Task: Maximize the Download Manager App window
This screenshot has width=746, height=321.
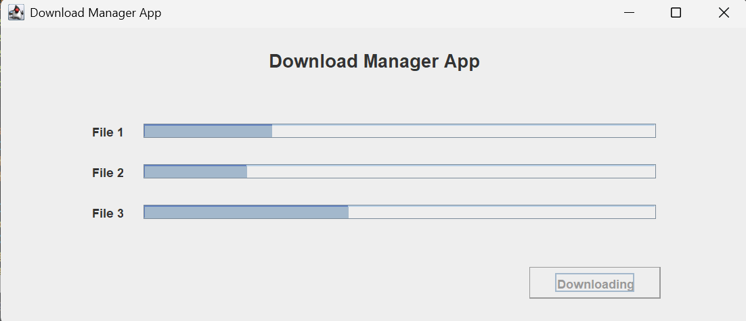Action: pos(676,13)
